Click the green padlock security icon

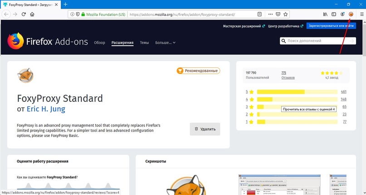[83, 14]
